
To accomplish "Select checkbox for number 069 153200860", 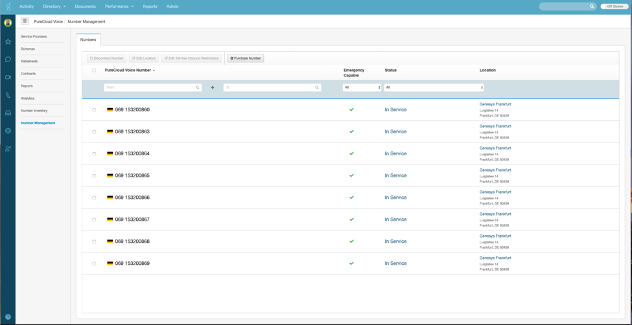I will pyautogui.click(x=94, y=110).
